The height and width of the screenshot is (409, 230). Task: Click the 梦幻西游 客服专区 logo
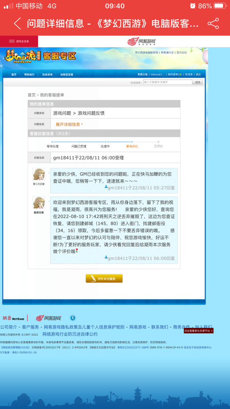click(x=40, y=56)
